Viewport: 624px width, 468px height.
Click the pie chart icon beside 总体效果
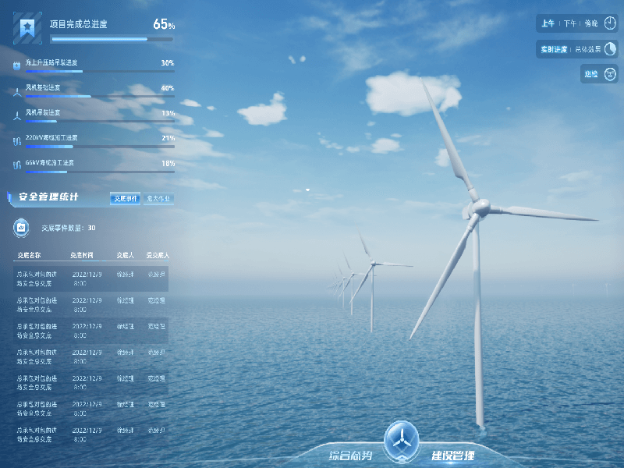[609, 49]
